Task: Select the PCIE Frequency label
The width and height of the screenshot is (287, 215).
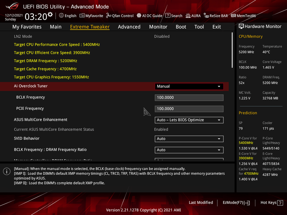Action: 30,108
